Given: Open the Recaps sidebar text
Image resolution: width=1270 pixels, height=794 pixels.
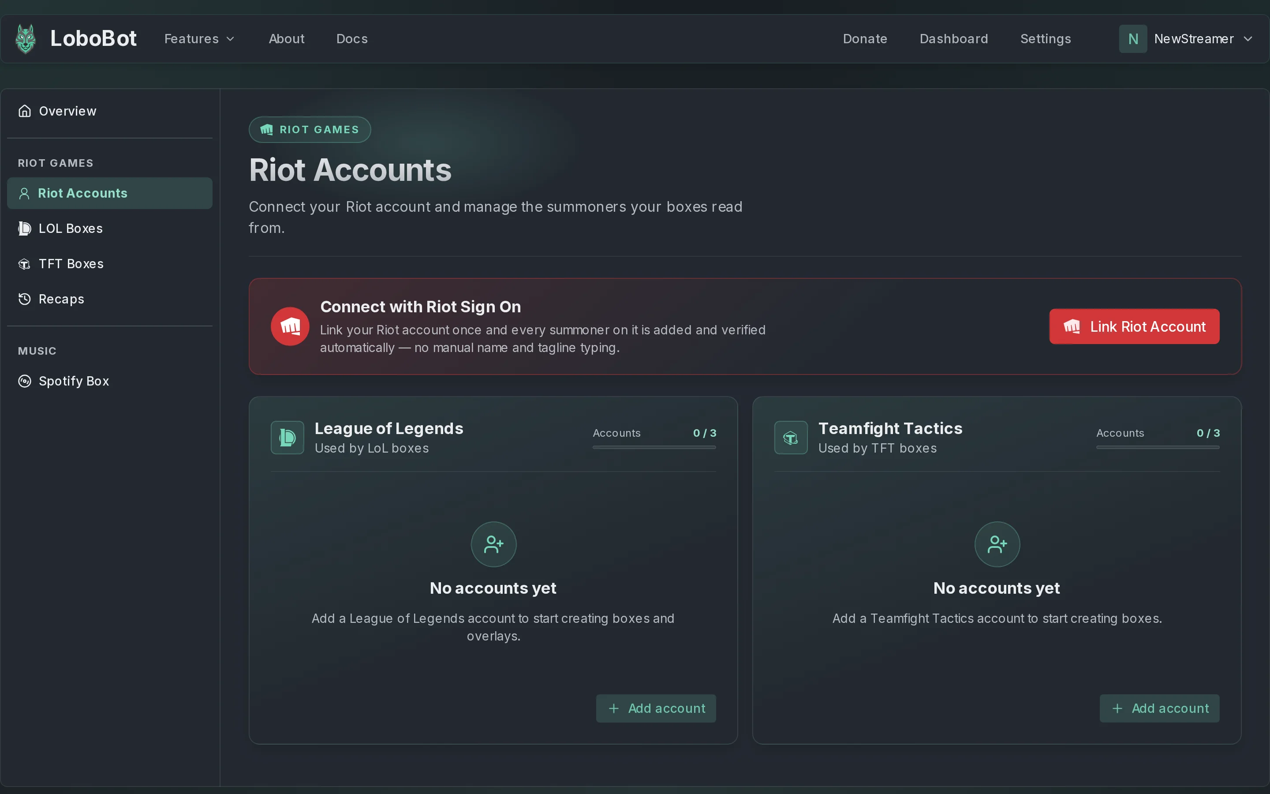Looking at the screenshot, I should [x=61, y=300].
